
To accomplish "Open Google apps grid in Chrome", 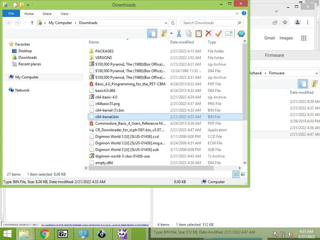I will [x=304, y=38].
